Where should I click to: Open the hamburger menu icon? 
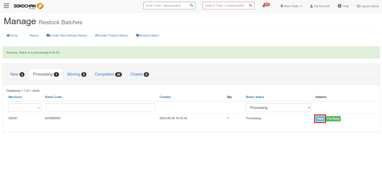point(6,6)
